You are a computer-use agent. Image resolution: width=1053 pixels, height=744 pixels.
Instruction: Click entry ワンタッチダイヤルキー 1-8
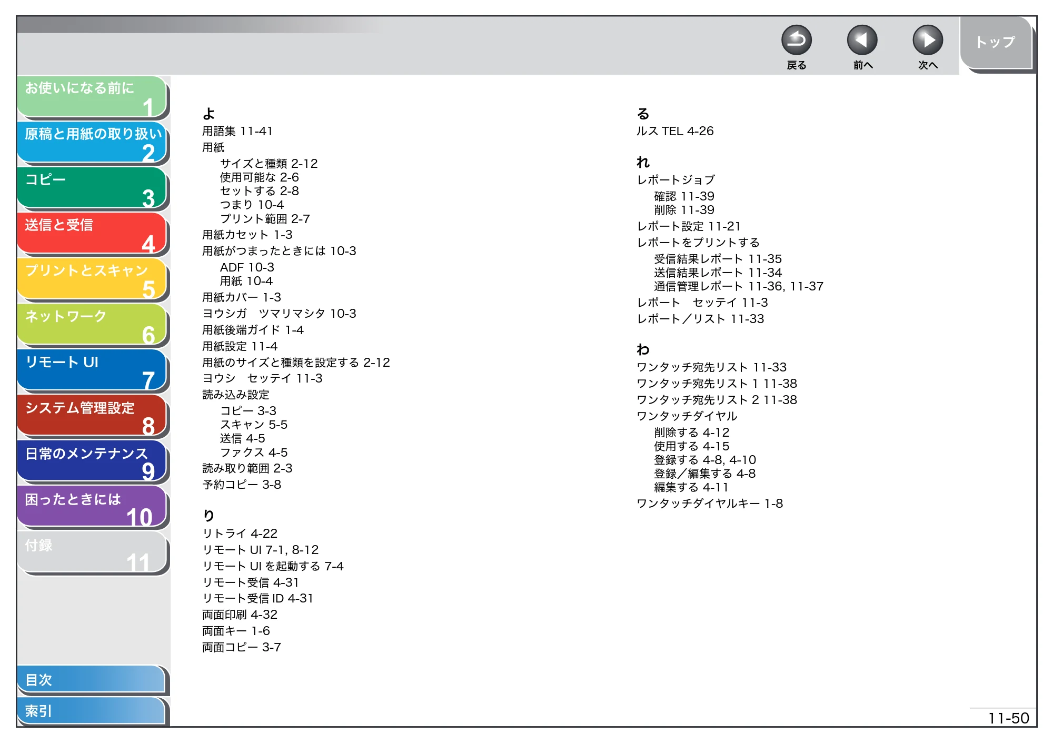[710, 504]
